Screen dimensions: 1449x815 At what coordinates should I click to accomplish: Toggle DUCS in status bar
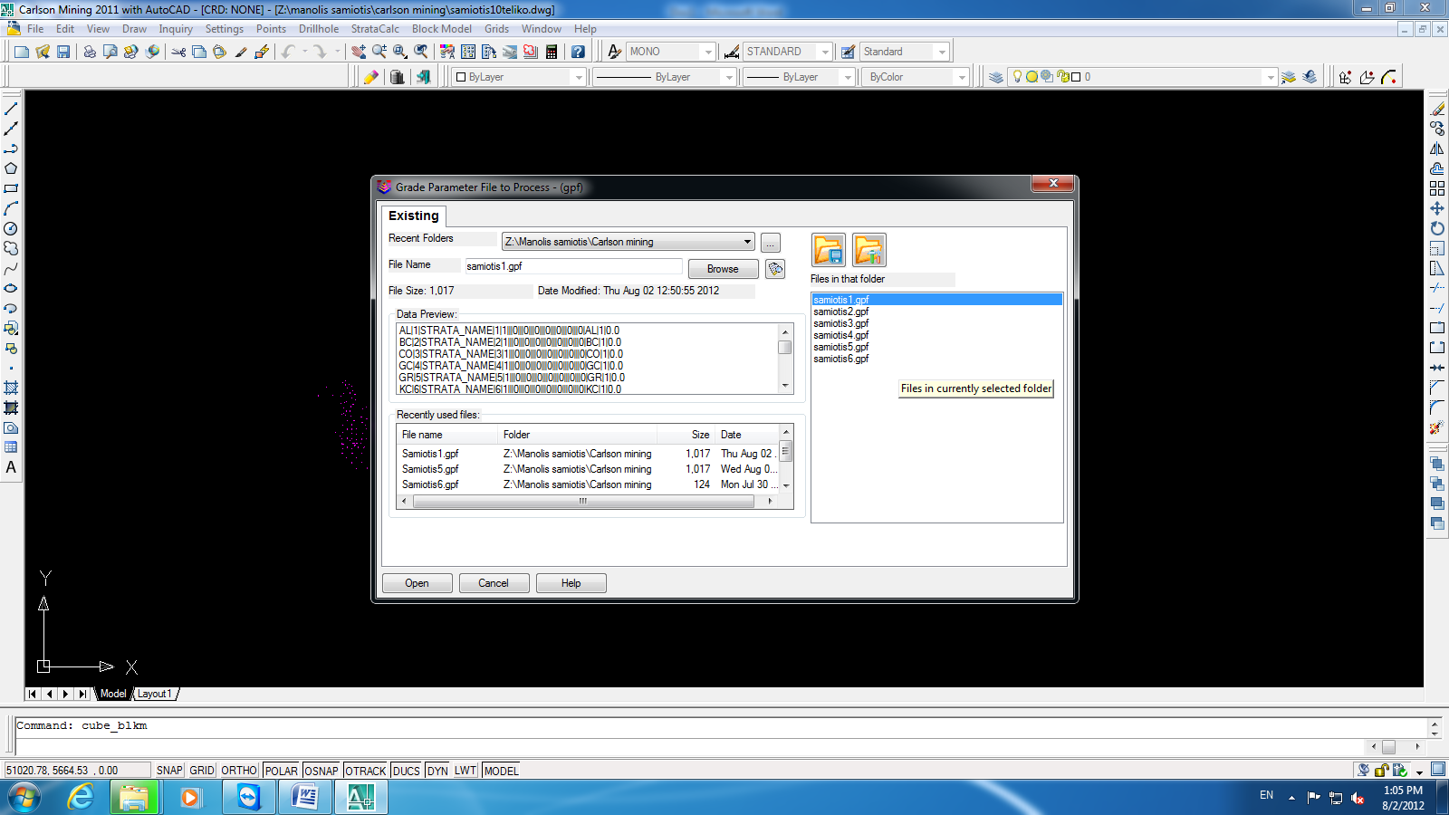point(407,771)
